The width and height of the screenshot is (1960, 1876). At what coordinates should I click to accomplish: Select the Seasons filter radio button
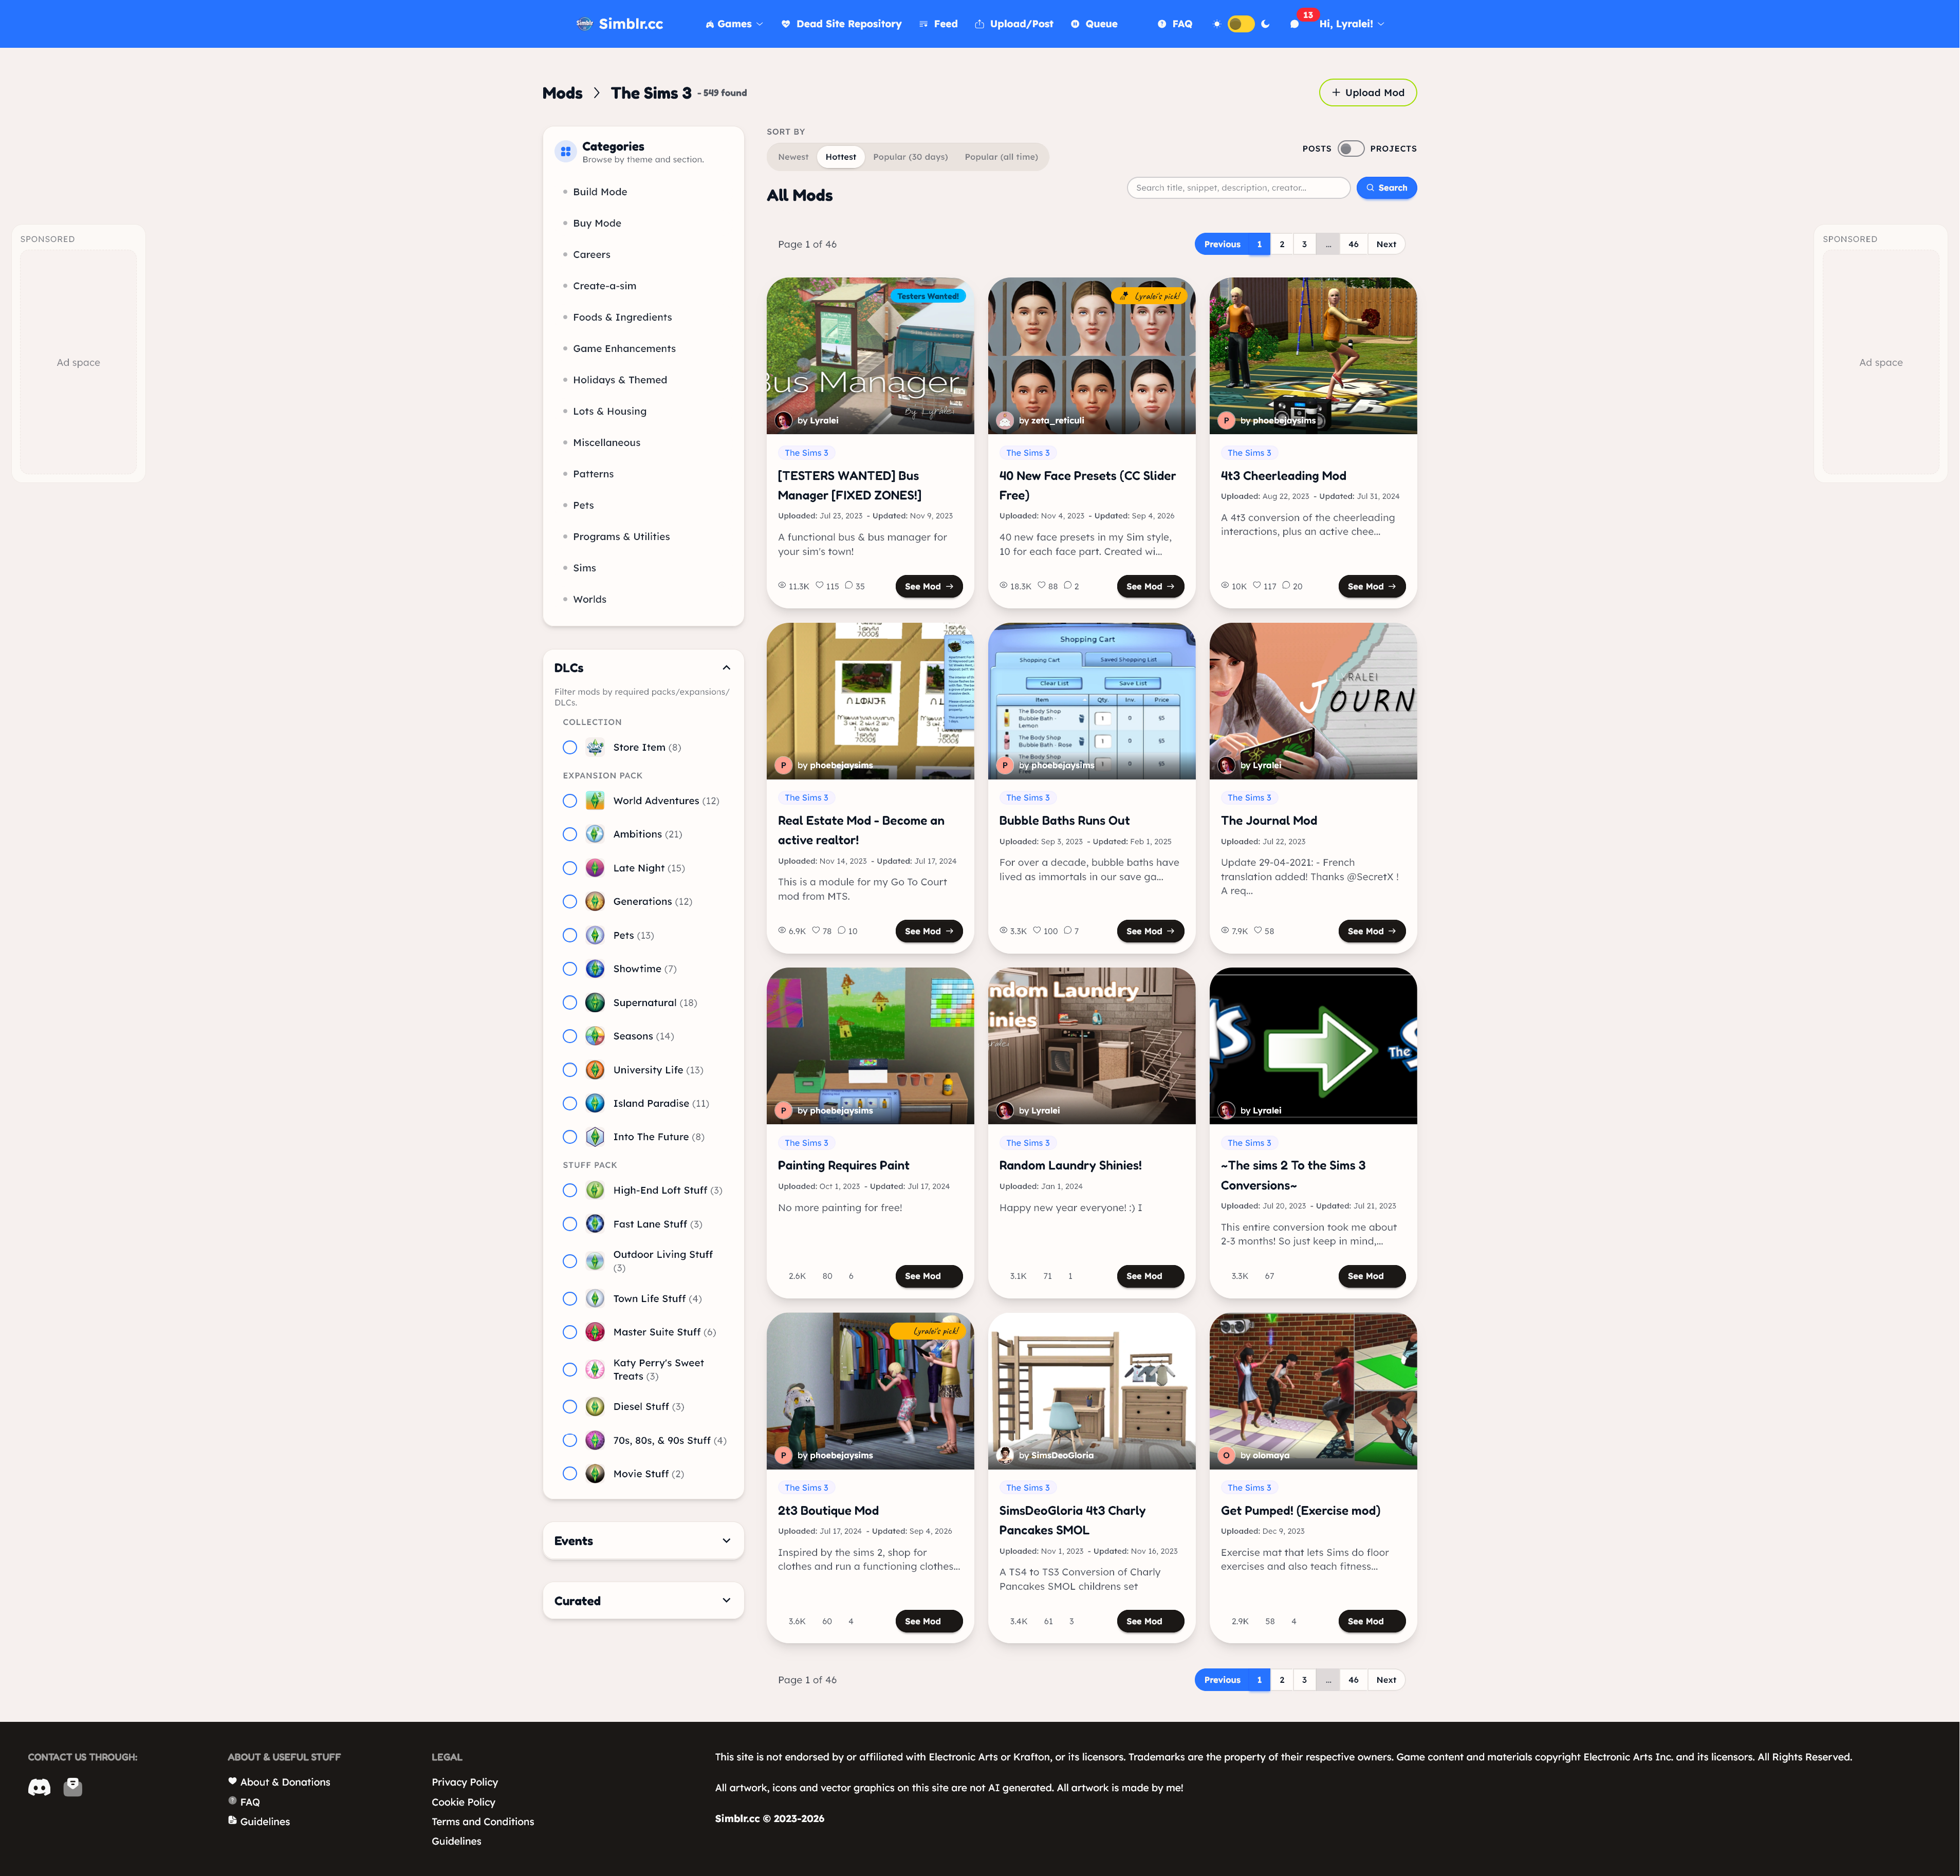(570, 1037)
